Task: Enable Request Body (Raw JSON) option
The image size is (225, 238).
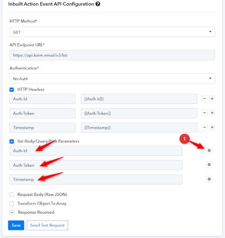Action: pos(12,195)
